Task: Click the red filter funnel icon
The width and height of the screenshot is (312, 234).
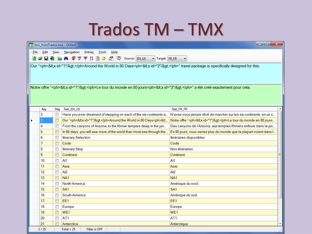Action: point(86,58)
